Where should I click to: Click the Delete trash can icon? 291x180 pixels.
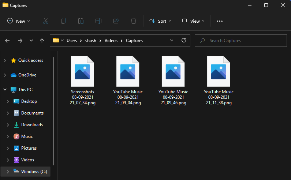tap(134, 21)
